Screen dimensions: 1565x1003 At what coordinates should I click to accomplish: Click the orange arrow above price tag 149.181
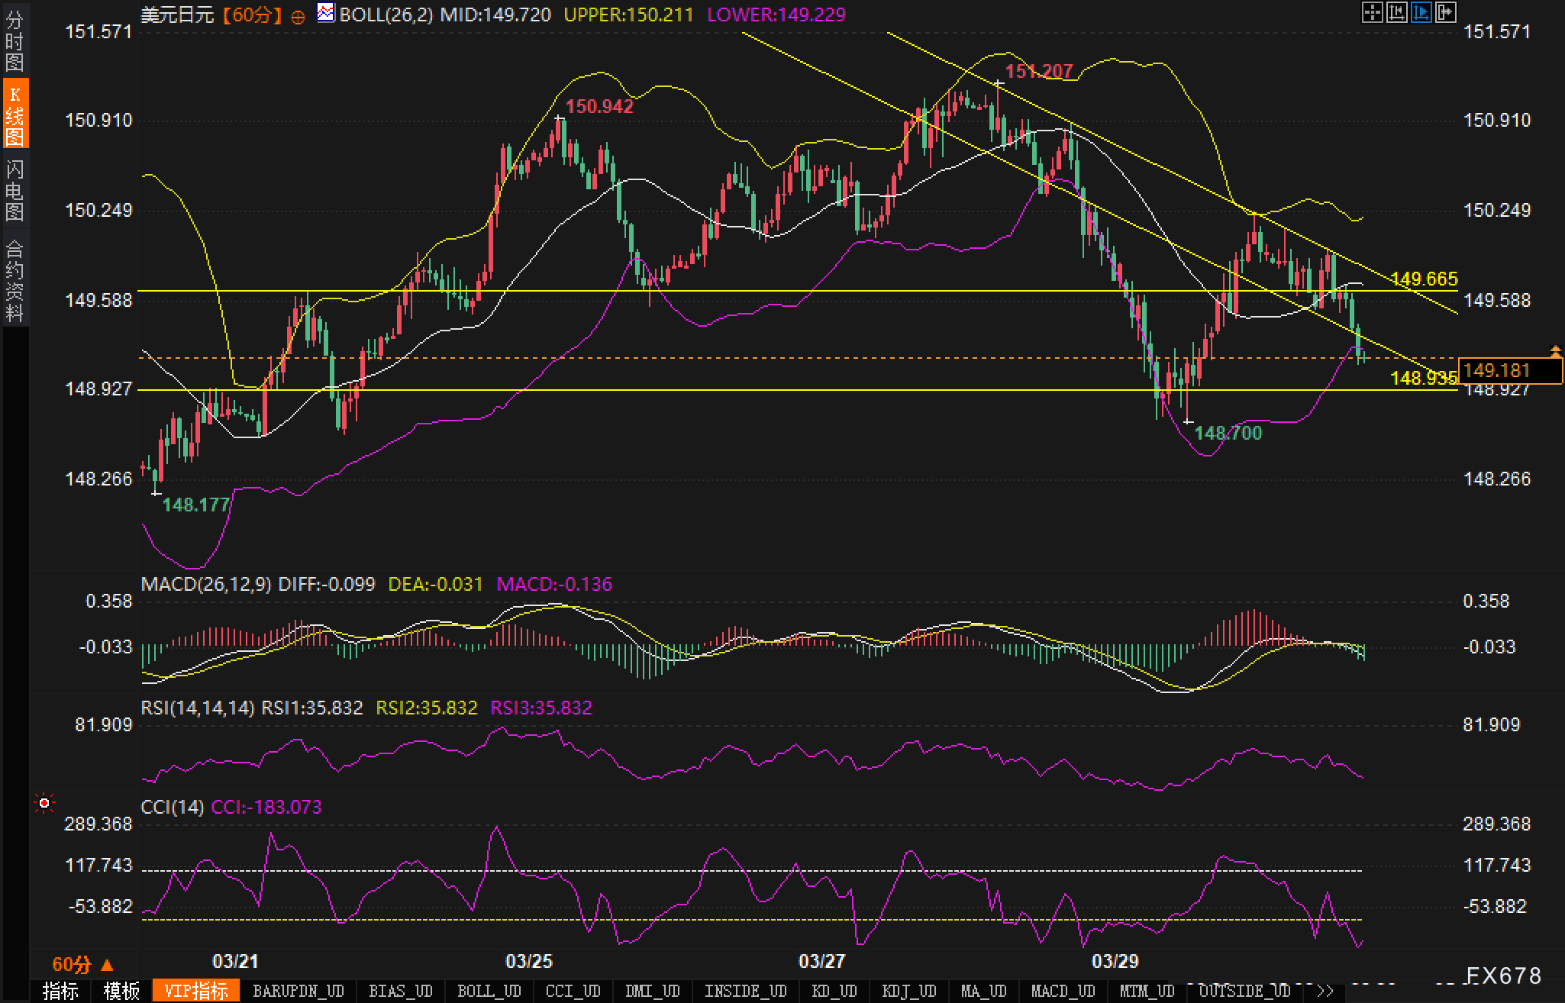tap(1555, 351)
